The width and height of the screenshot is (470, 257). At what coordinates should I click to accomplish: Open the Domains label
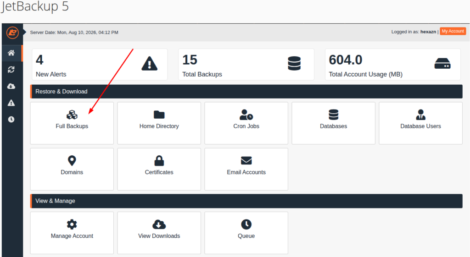[72, 172]
